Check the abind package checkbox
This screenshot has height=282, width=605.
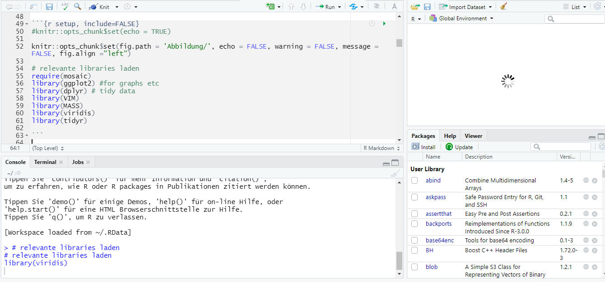pyautogui.click(x=414, y=181)
